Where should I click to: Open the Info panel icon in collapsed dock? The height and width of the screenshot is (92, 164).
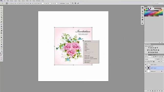(x=142, y=8)
